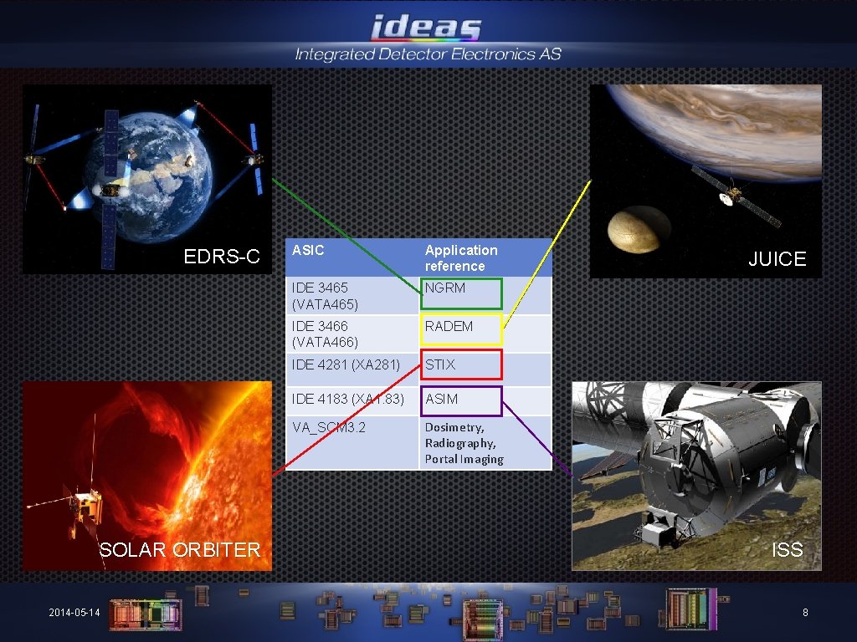Click the STIX application reference link
The width and height of the screenshot is (857, 642).
pos(439,364)
